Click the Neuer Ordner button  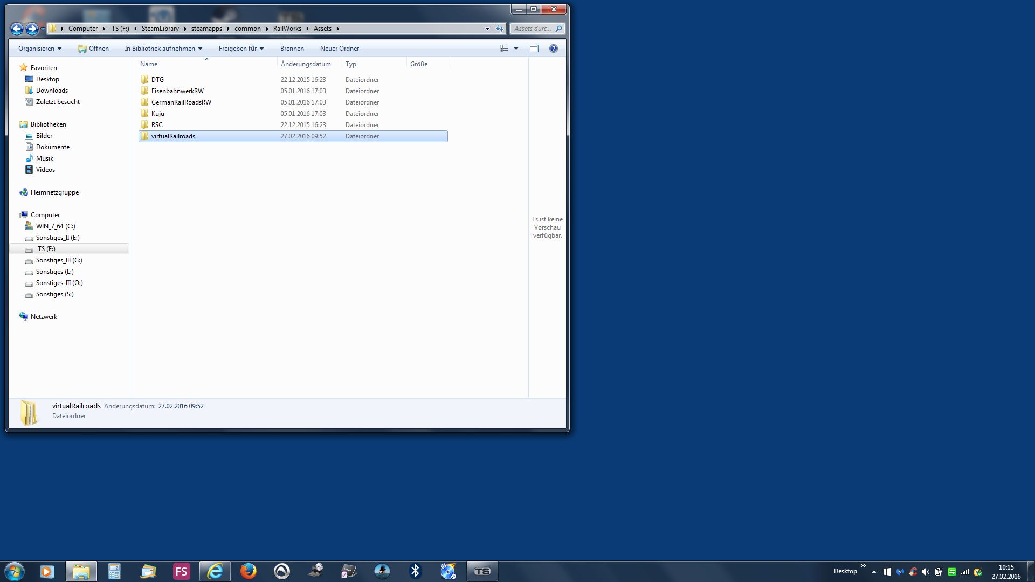click(339, 48)
